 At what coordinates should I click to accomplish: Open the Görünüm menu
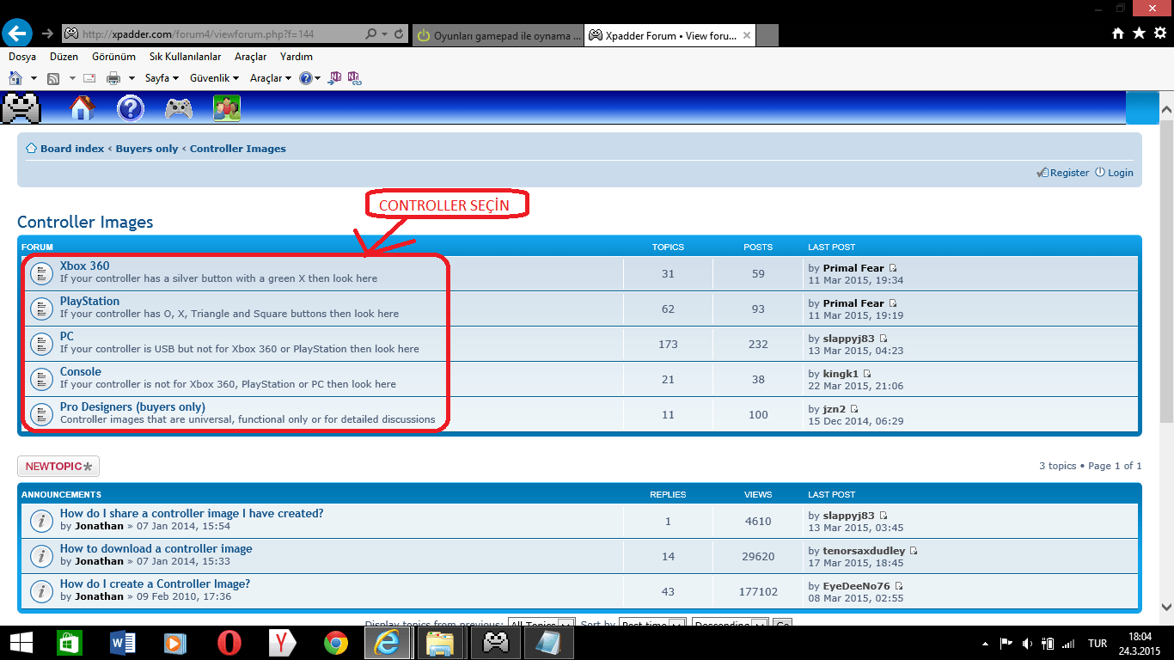point(113,57)
